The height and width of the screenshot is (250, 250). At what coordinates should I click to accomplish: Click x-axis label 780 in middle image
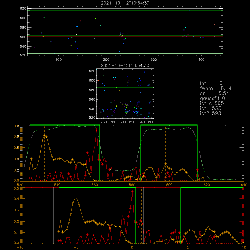tap(113, 122)
